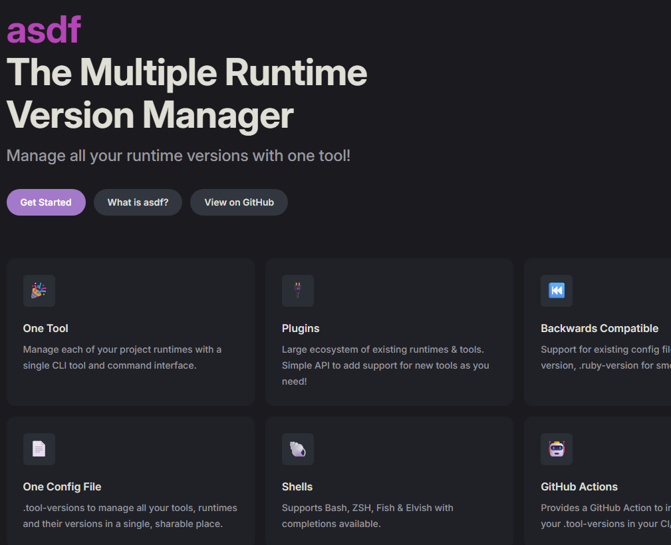
Task: Click the tagline about managing runtime versions
Action: click(x=178, y=156)
